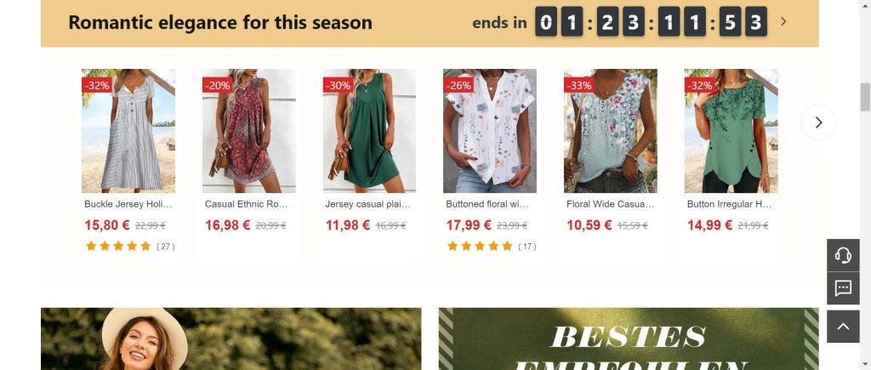Open Buckle Jersey Holiday dress title
This screenshot has width=871, height=370.
[128, 204]
